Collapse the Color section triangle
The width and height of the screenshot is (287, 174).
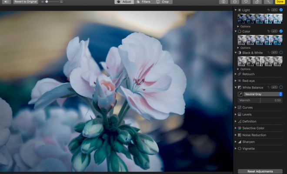click(236, 31)
